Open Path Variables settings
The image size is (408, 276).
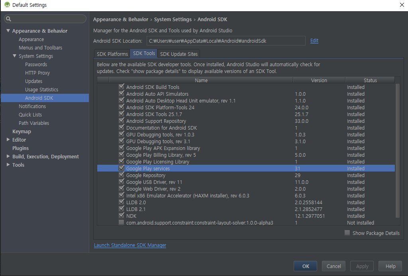(x=34, y=123)
